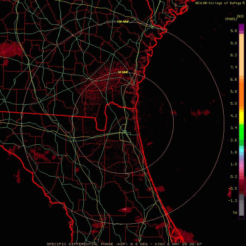Click the 2.6 scale value
Viewport: 246px width, 246px height.
[x=234, y=140]
